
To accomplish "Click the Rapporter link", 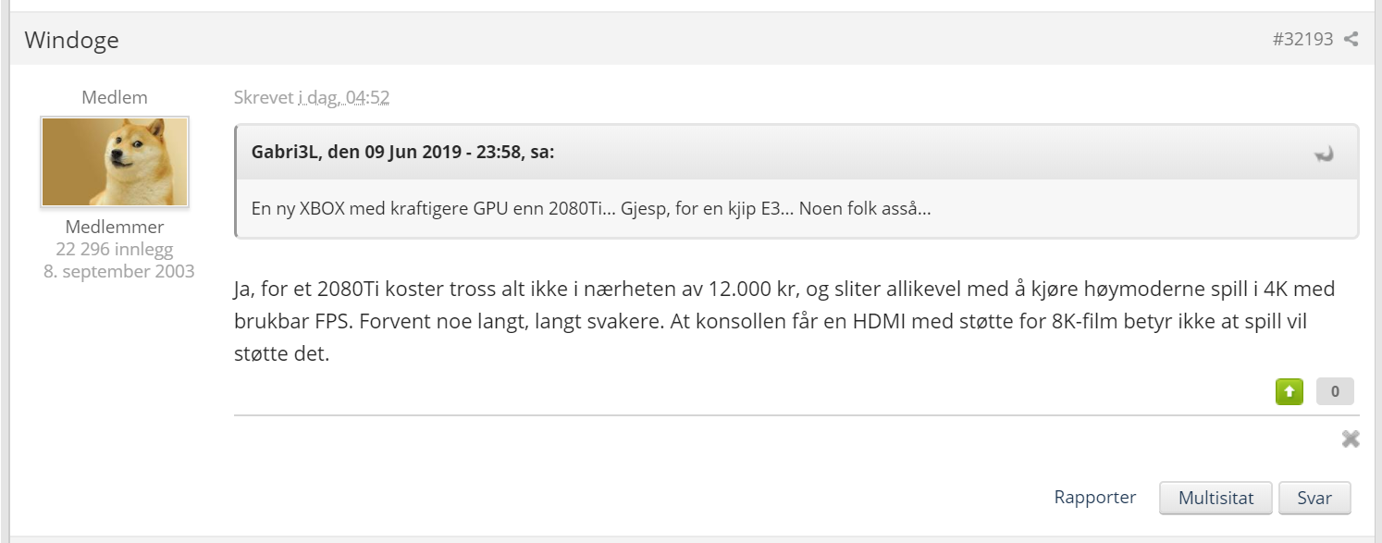I will pos(1095,498).
